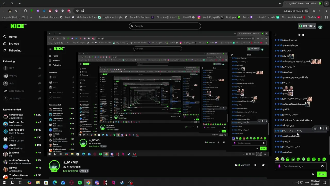Screen dimensions: 330x186
Task: Open Temp Mail bookmark
Action: 51,17
